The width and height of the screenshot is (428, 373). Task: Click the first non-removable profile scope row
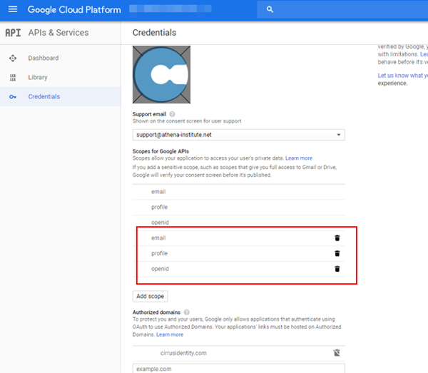[x=238, y=208]
